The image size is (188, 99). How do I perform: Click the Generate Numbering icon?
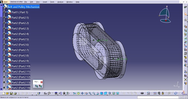click(186, 54)
